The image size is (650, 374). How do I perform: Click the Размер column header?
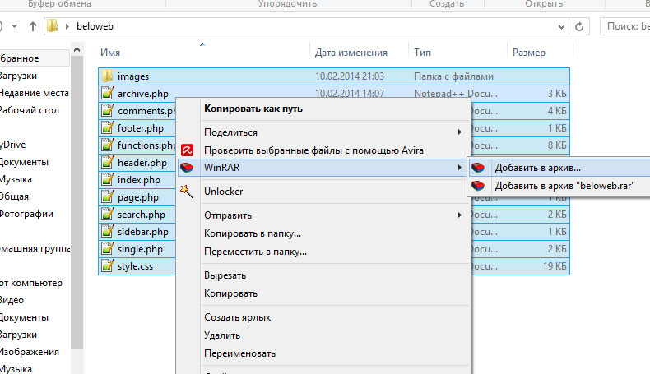(x=528, y=53)
